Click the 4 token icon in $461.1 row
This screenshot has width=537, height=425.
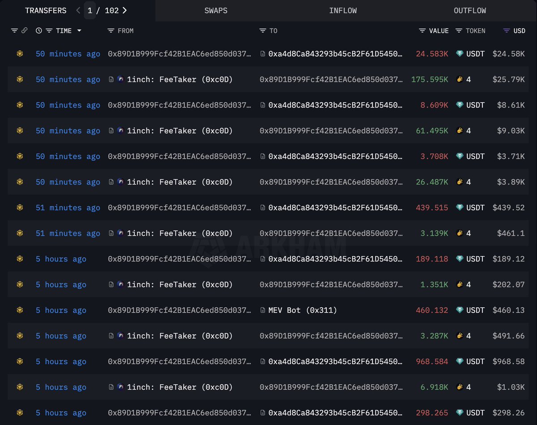[x=460, y=233]
